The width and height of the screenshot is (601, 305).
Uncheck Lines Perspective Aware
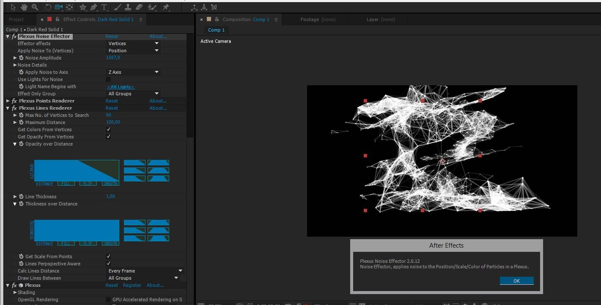pos(108,264)
